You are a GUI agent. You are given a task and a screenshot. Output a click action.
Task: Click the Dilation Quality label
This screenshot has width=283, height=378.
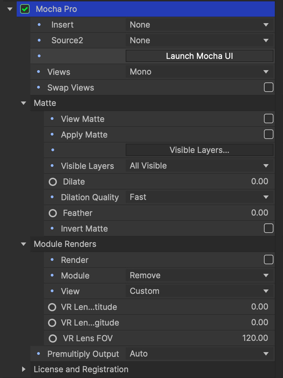90,197
